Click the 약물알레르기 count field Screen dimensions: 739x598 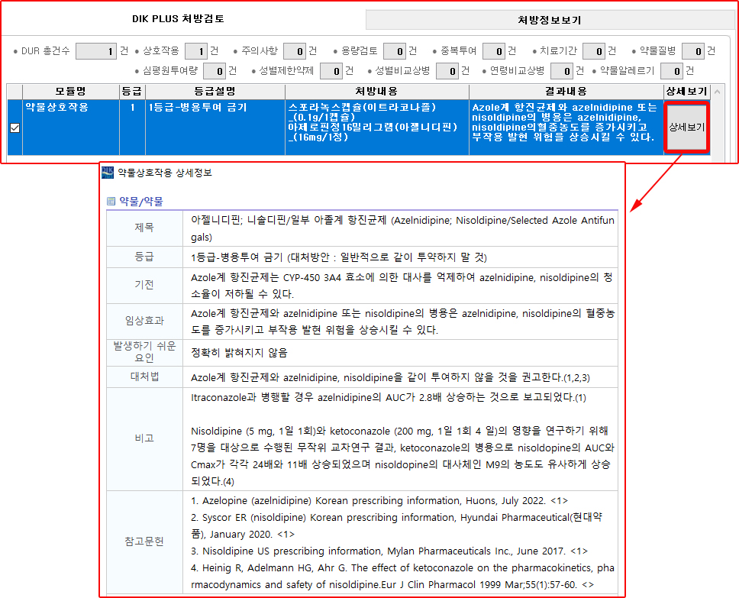pyautogui.click(x=672, y=71)
